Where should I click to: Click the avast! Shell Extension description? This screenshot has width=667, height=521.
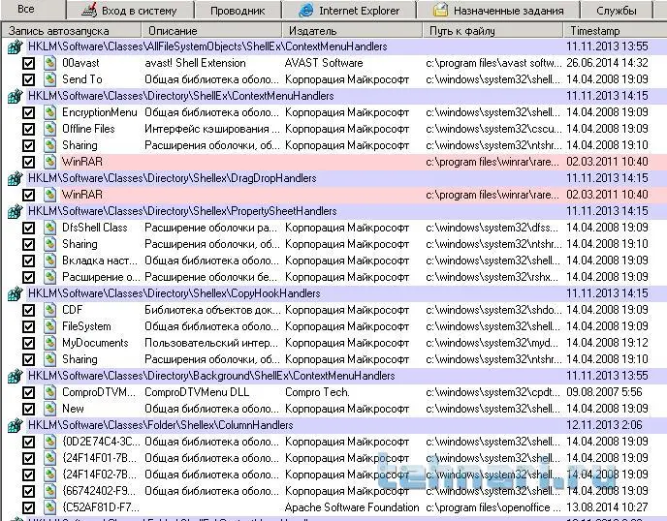pos(195,63)
